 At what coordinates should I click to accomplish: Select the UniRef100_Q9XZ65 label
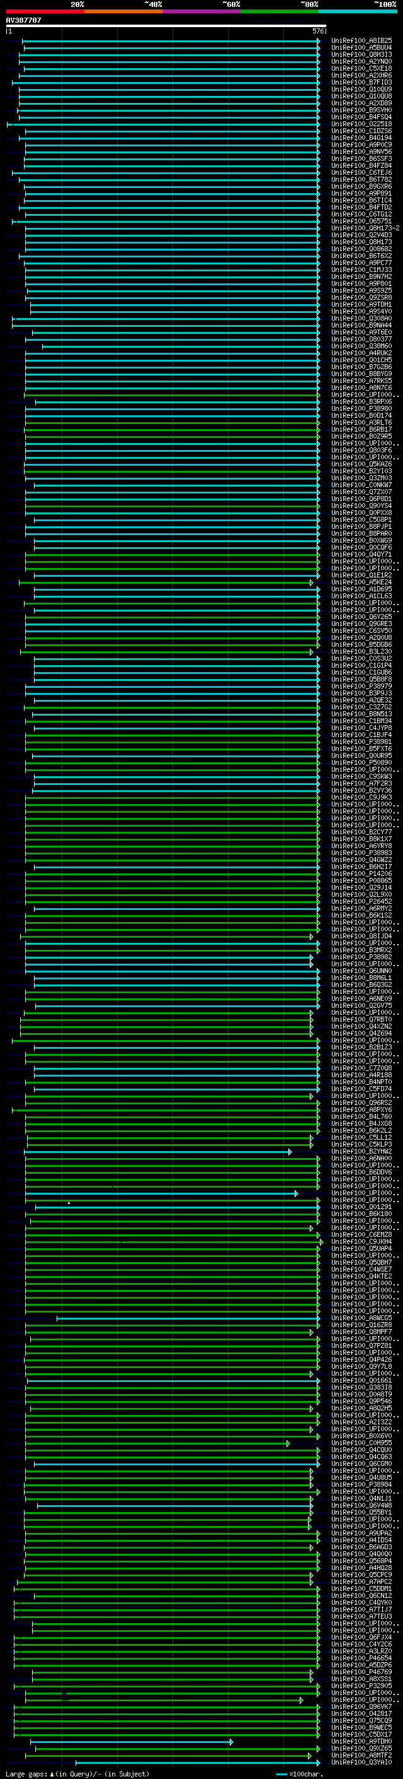(x=361, y=1749)
